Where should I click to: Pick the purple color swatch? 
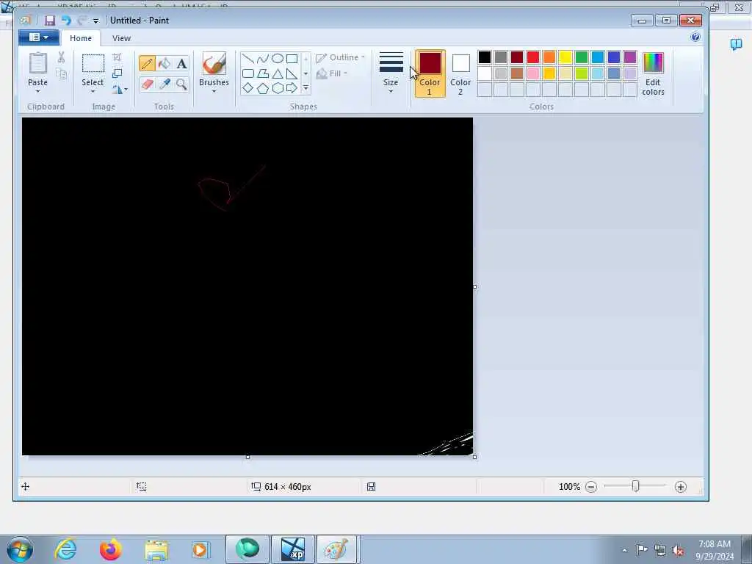(x=630, y=57)
